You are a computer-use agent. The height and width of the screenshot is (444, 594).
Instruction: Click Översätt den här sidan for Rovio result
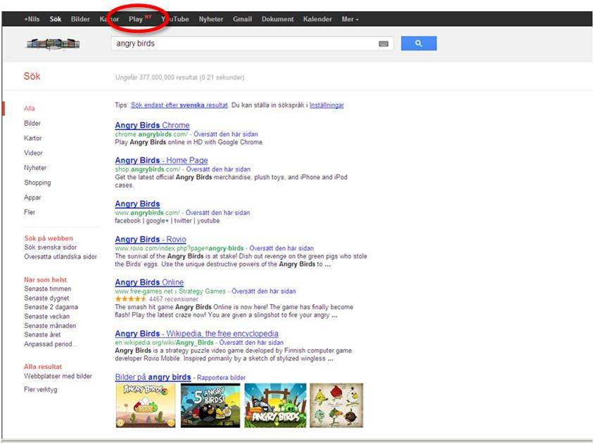282,249
